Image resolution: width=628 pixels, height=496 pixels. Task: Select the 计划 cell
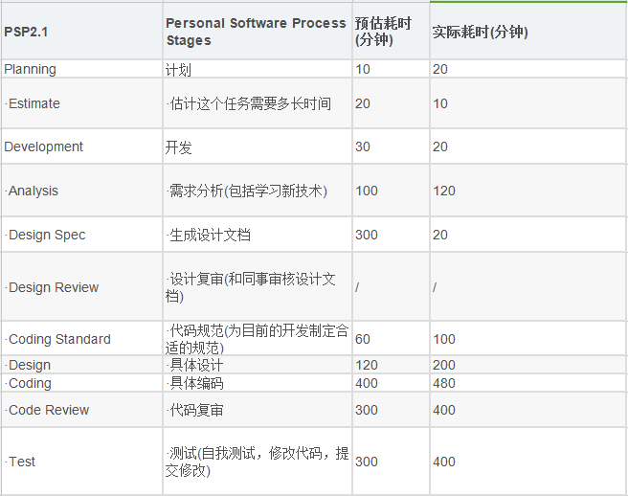click(179, 69)
